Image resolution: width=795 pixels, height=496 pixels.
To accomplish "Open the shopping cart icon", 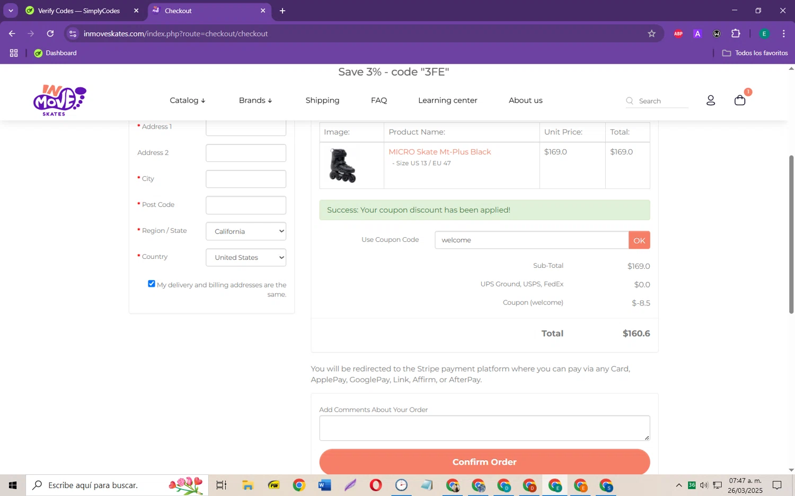I will tap(740, 100).
